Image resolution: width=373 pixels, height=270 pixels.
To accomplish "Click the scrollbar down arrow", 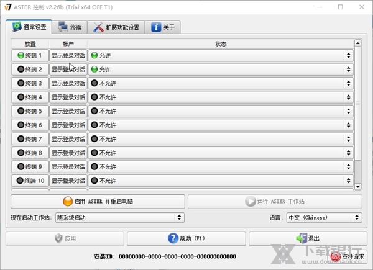I will click(x=358, y=187).
